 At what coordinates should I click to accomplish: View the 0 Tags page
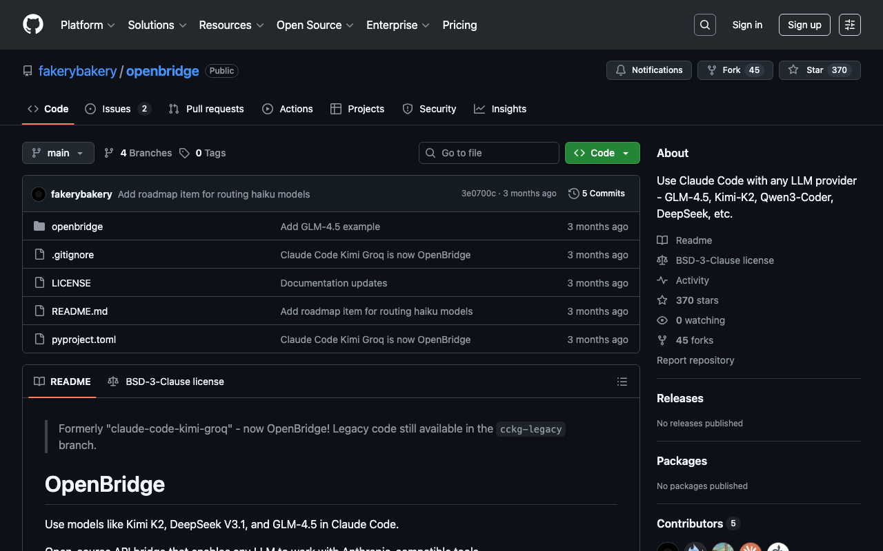point(203,153)
